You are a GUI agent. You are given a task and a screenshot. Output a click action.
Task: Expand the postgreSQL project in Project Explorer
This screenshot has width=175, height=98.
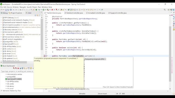[x=1, y=42]
